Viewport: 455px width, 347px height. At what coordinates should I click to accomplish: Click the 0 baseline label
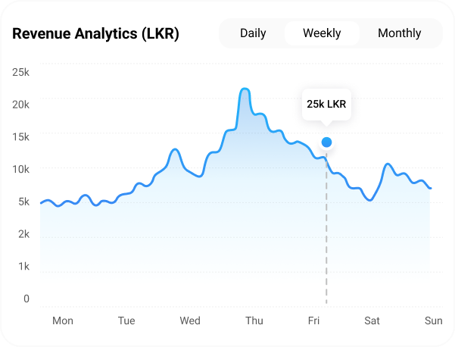(26, 299)
